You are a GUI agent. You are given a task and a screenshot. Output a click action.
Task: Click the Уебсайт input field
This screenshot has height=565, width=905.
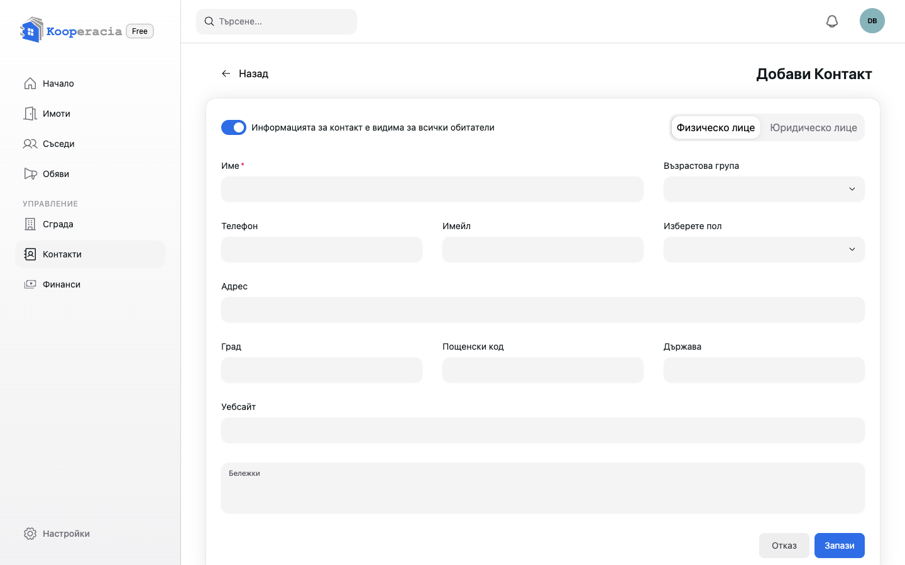tap(543, 430)
